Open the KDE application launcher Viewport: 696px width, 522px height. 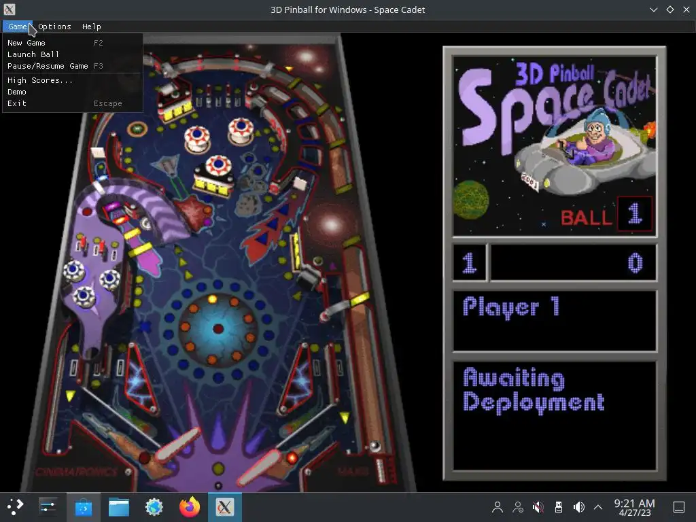point(15,507)
